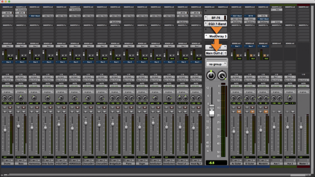
Task: Open the D-Verb insert on Aux 1
Action: click(x=277, y=22)
